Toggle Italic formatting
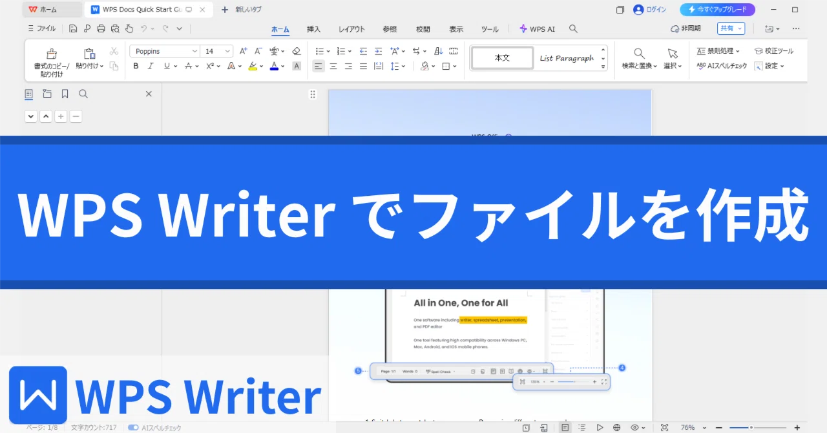This screenshot has width=827, height=433. [x=151, y=66]
